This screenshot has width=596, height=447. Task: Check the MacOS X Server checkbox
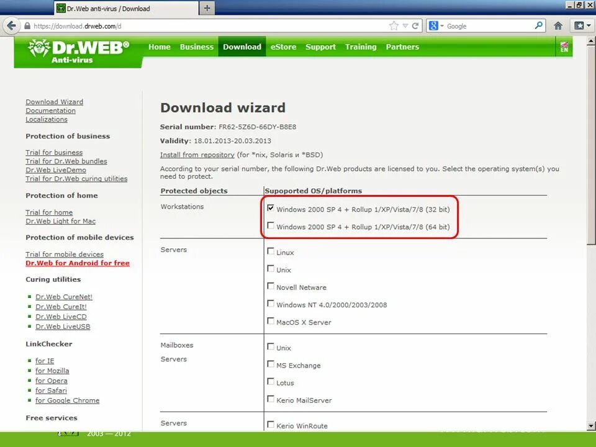pyautogui.click(x=271, y=321)
